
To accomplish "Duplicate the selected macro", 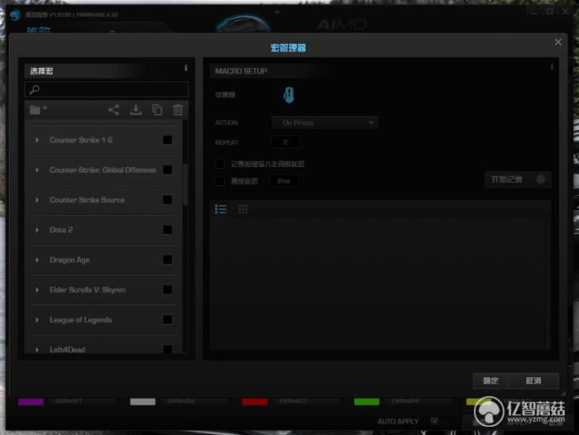I will (157, 110).
